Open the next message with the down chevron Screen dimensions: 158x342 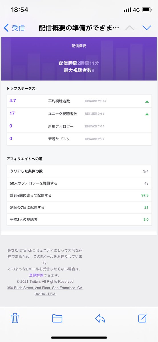[x=147, y=28]
